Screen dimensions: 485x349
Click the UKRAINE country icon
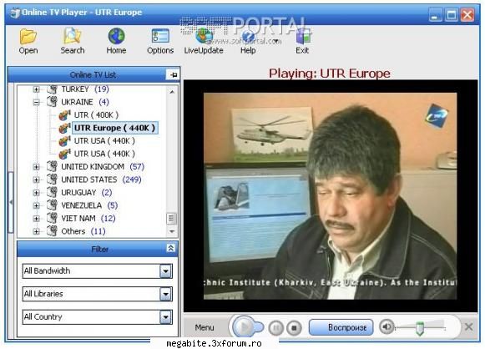coord(52,102)
